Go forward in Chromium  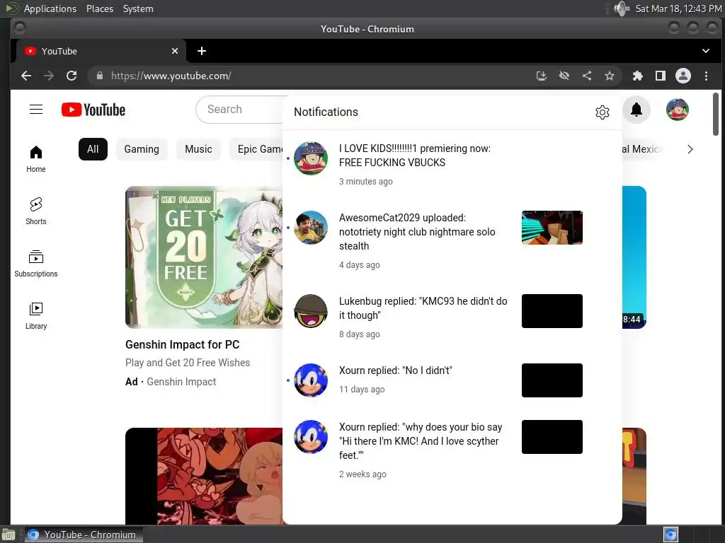pyautogui.click(x=49, y=76)
